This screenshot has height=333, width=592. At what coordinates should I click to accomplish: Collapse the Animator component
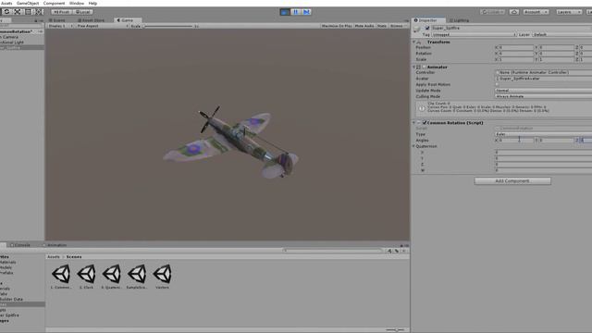(414, 67)
